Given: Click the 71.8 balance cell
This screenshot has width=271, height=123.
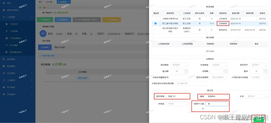Looking at the screenshot, I should pos(211,23).
